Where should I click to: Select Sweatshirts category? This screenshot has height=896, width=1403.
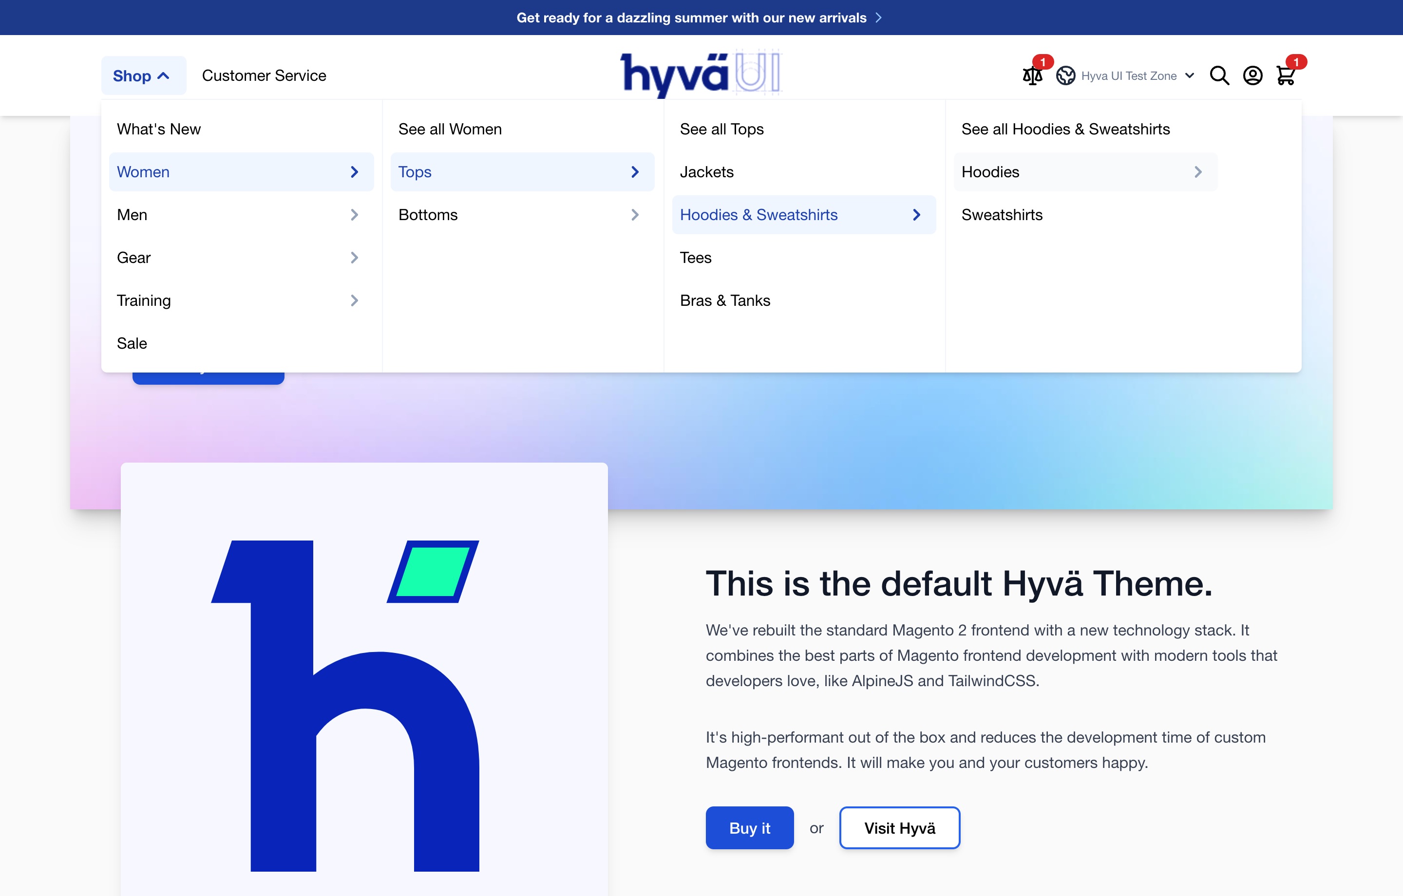point(1002,215)
